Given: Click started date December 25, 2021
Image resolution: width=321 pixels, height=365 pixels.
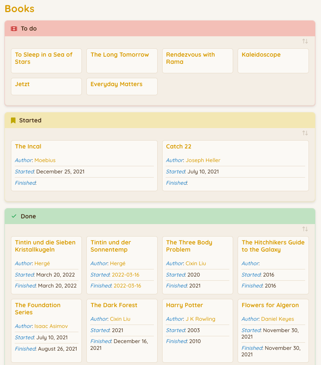Looking at the screenshot, I should coord(60,172).
